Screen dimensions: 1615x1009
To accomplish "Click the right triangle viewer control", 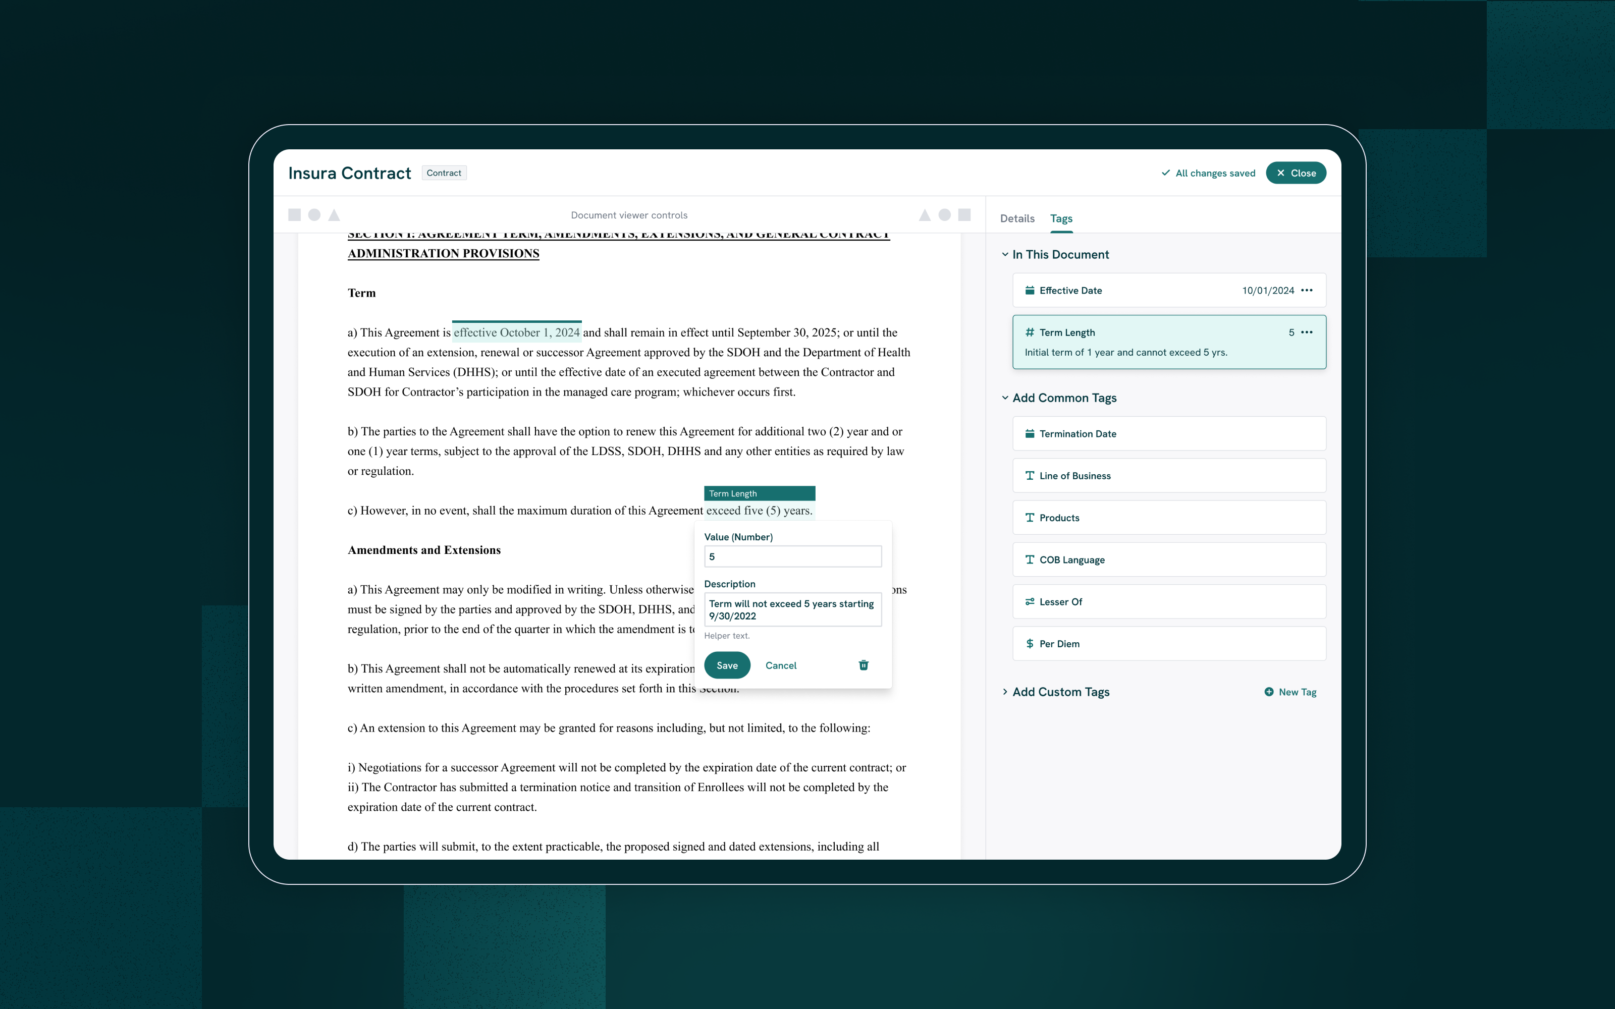I will tap(924, 215).
